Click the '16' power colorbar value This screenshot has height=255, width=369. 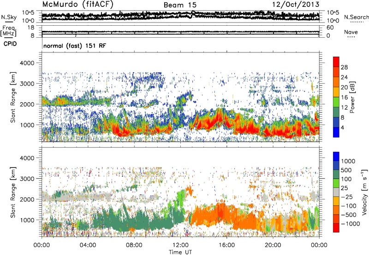344,98
